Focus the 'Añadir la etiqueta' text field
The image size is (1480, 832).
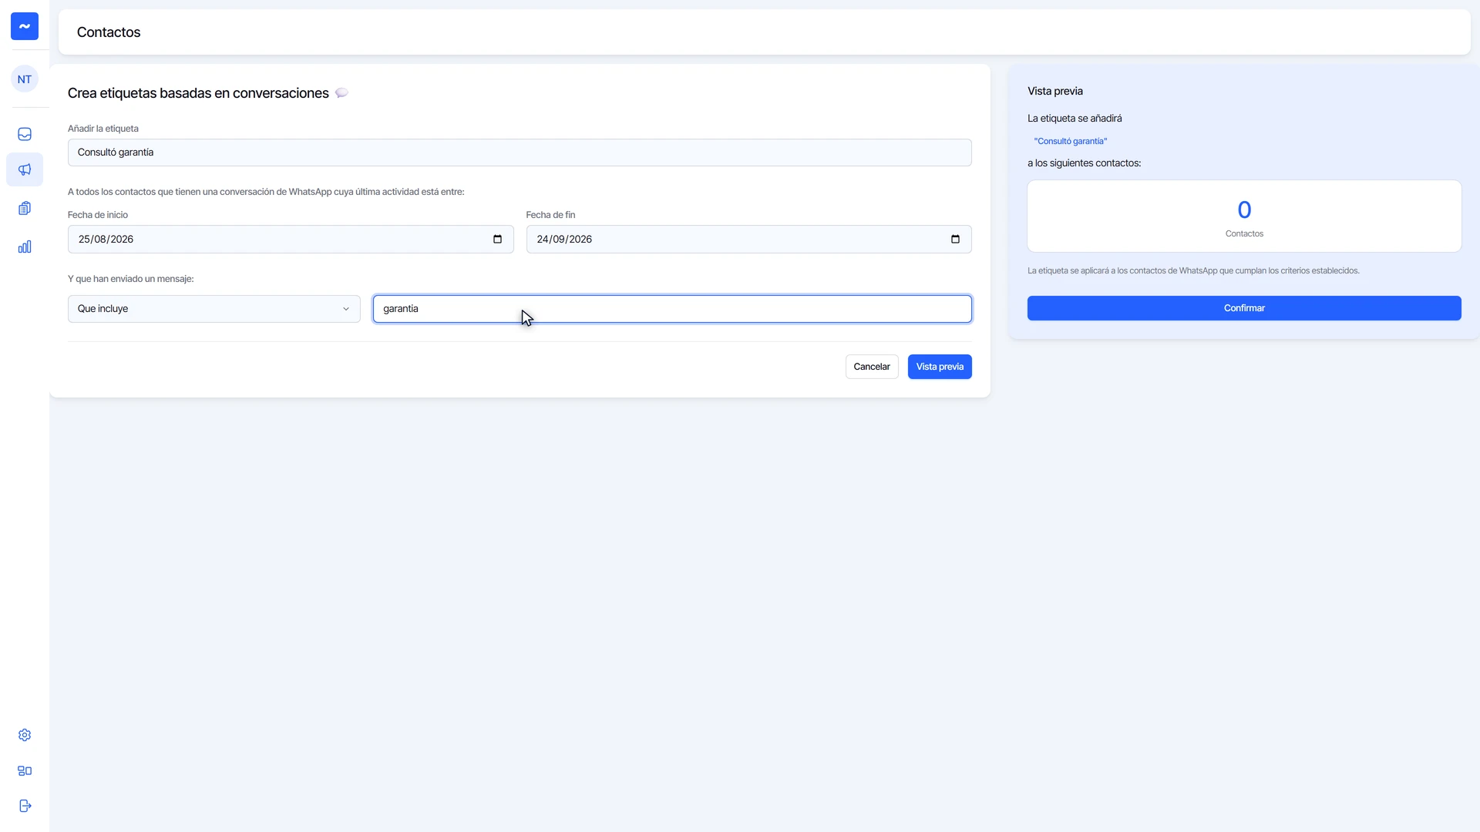coord(520,153)
